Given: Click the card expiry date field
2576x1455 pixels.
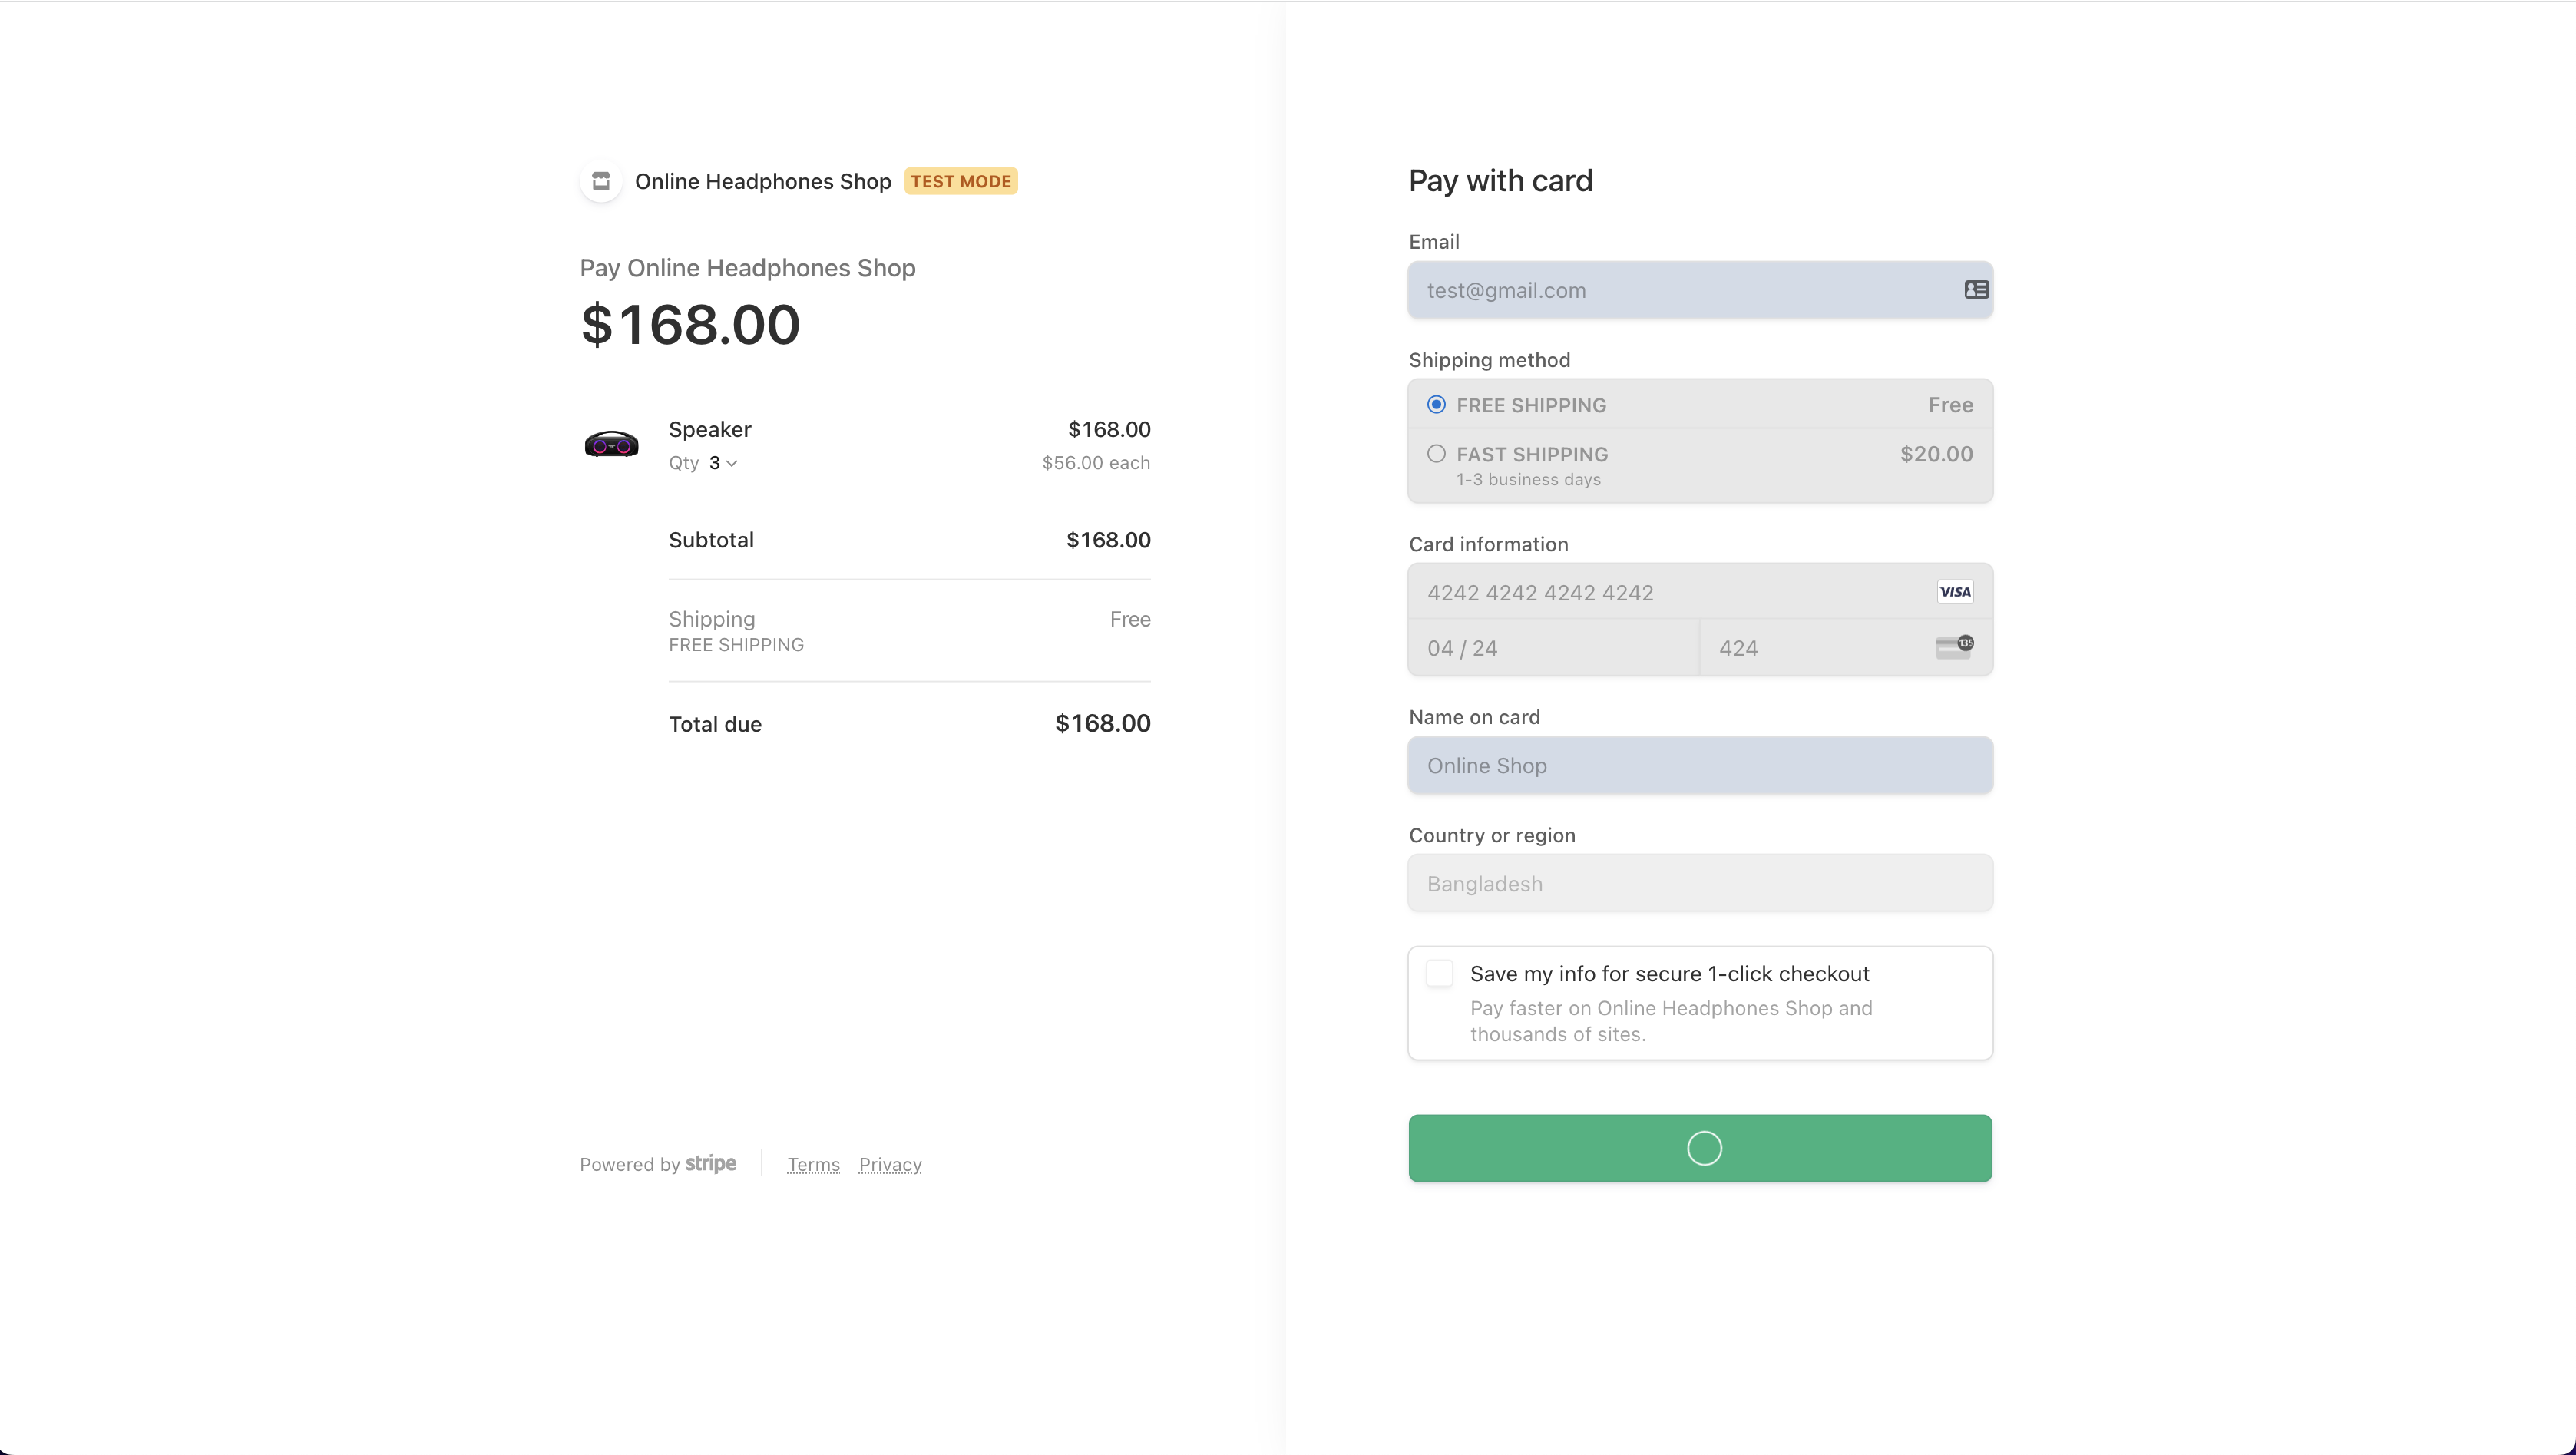Looking at the screenshot, I should click(x=1553, y=648).
